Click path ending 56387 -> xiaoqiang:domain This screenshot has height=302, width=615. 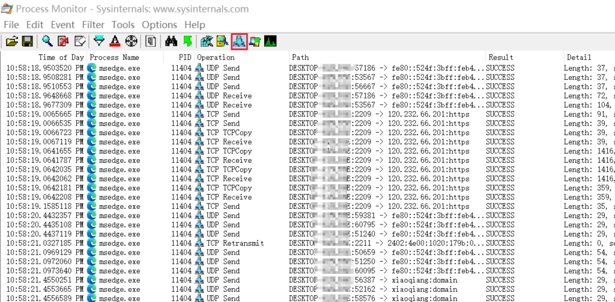(x=373, y=280)
